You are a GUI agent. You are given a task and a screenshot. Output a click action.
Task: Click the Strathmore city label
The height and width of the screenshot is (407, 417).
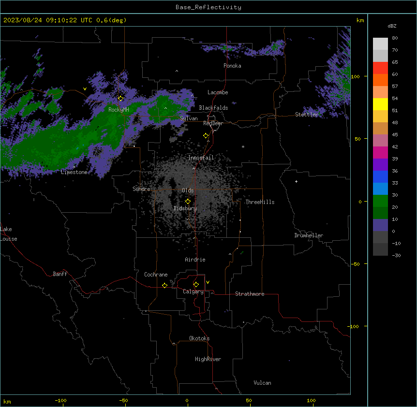pyautogui.click(x=250, y=294)
